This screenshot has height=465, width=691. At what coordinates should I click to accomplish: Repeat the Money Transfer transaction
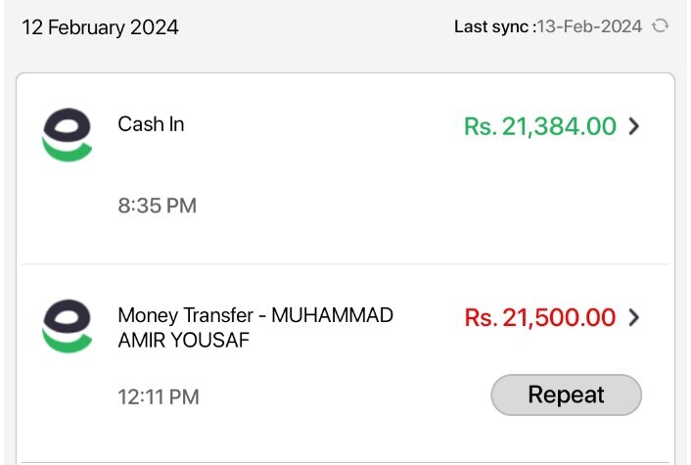click(x=567, y=395)
